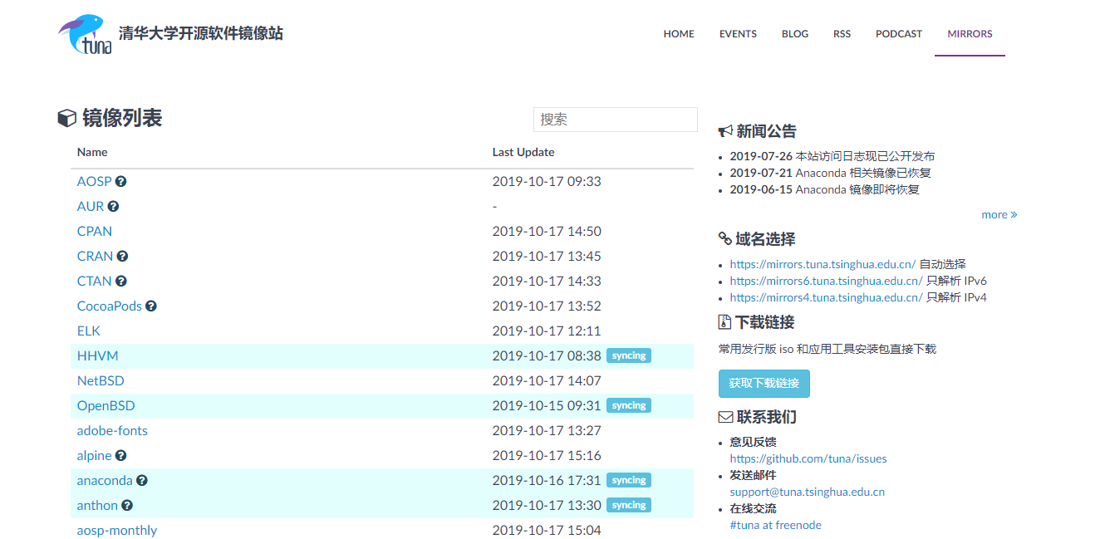Open help icon next to AOSP
This screenshot has width=1100, height=539.
pos(121,181)
